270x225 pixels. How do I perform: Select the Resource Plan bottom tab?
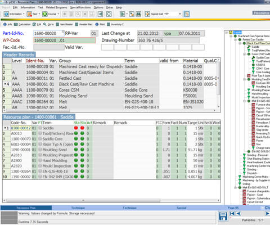point(26,208)
